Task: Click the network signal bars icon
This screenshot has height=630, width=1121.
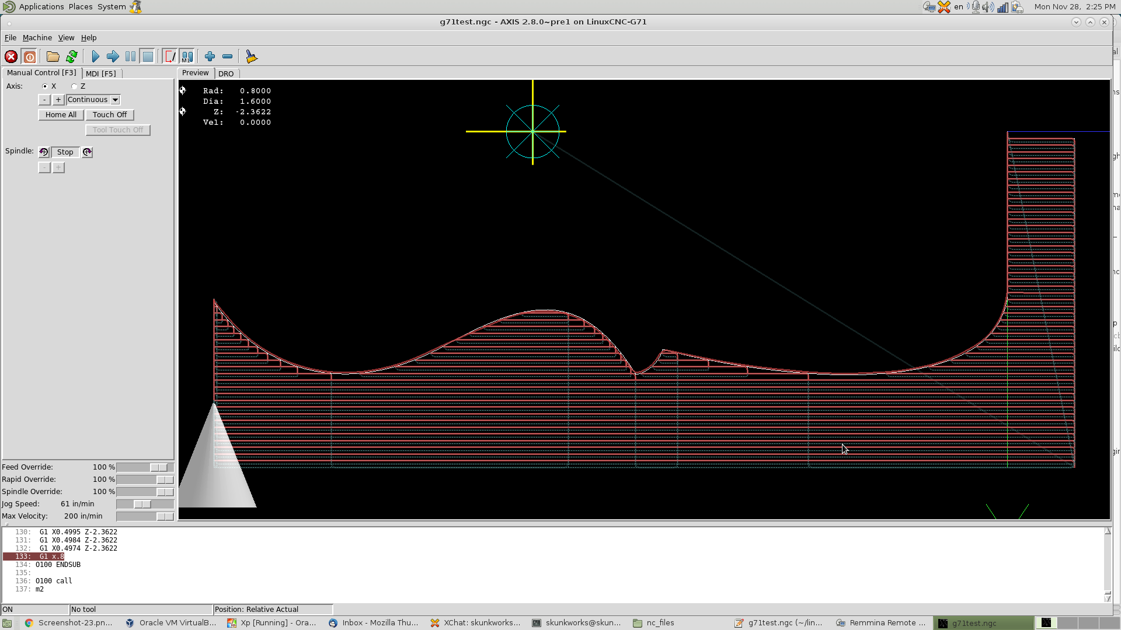Action: click(x=1002, y=7)
